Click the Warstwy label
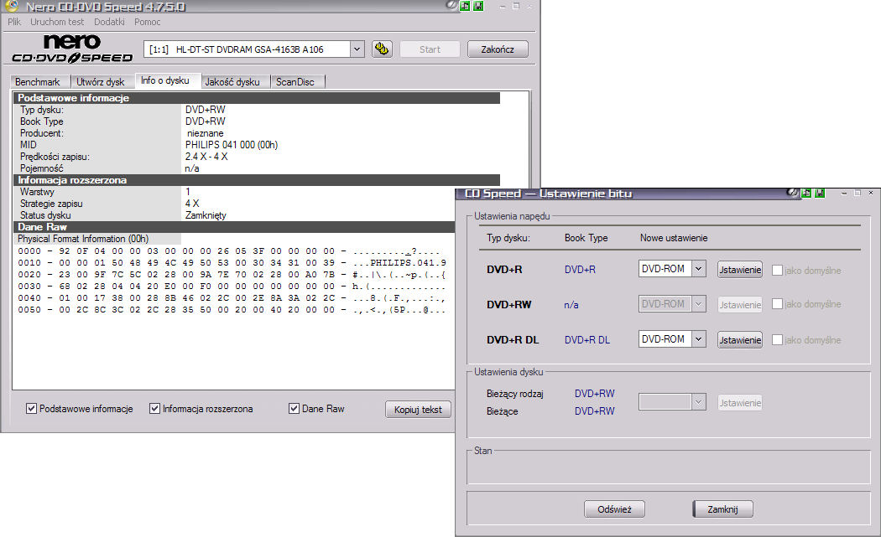 click(x=37, y=192)
